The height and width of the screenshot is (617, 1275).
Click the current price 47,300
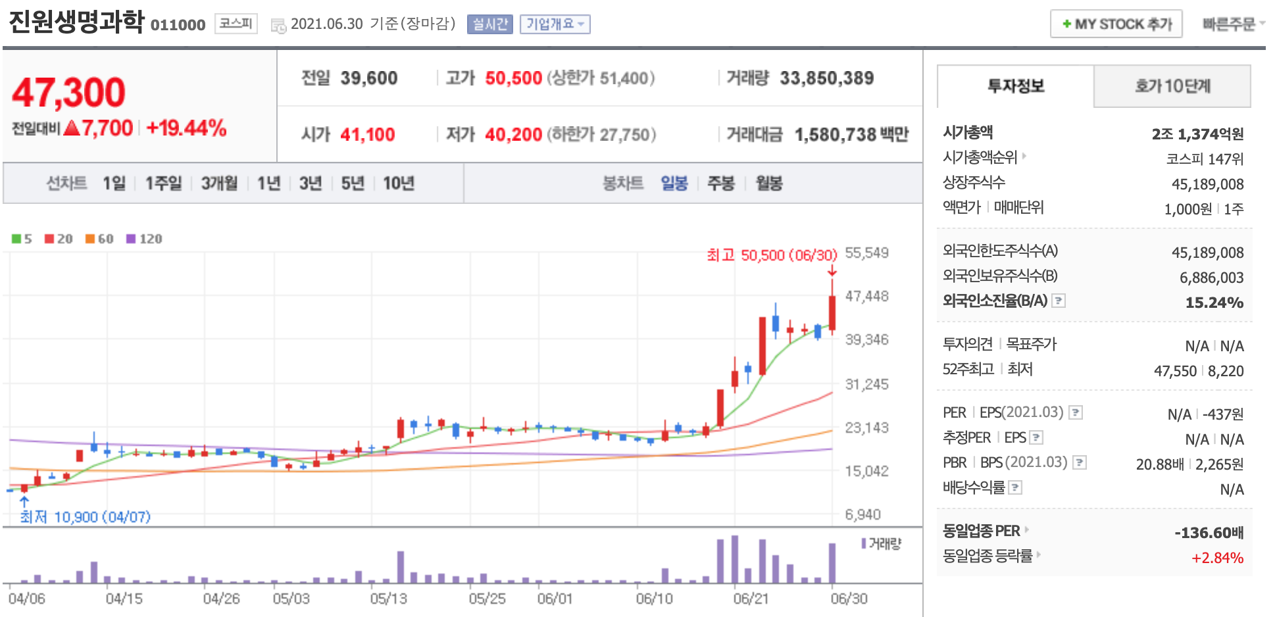pyautogui.click(x=68, y=92)
